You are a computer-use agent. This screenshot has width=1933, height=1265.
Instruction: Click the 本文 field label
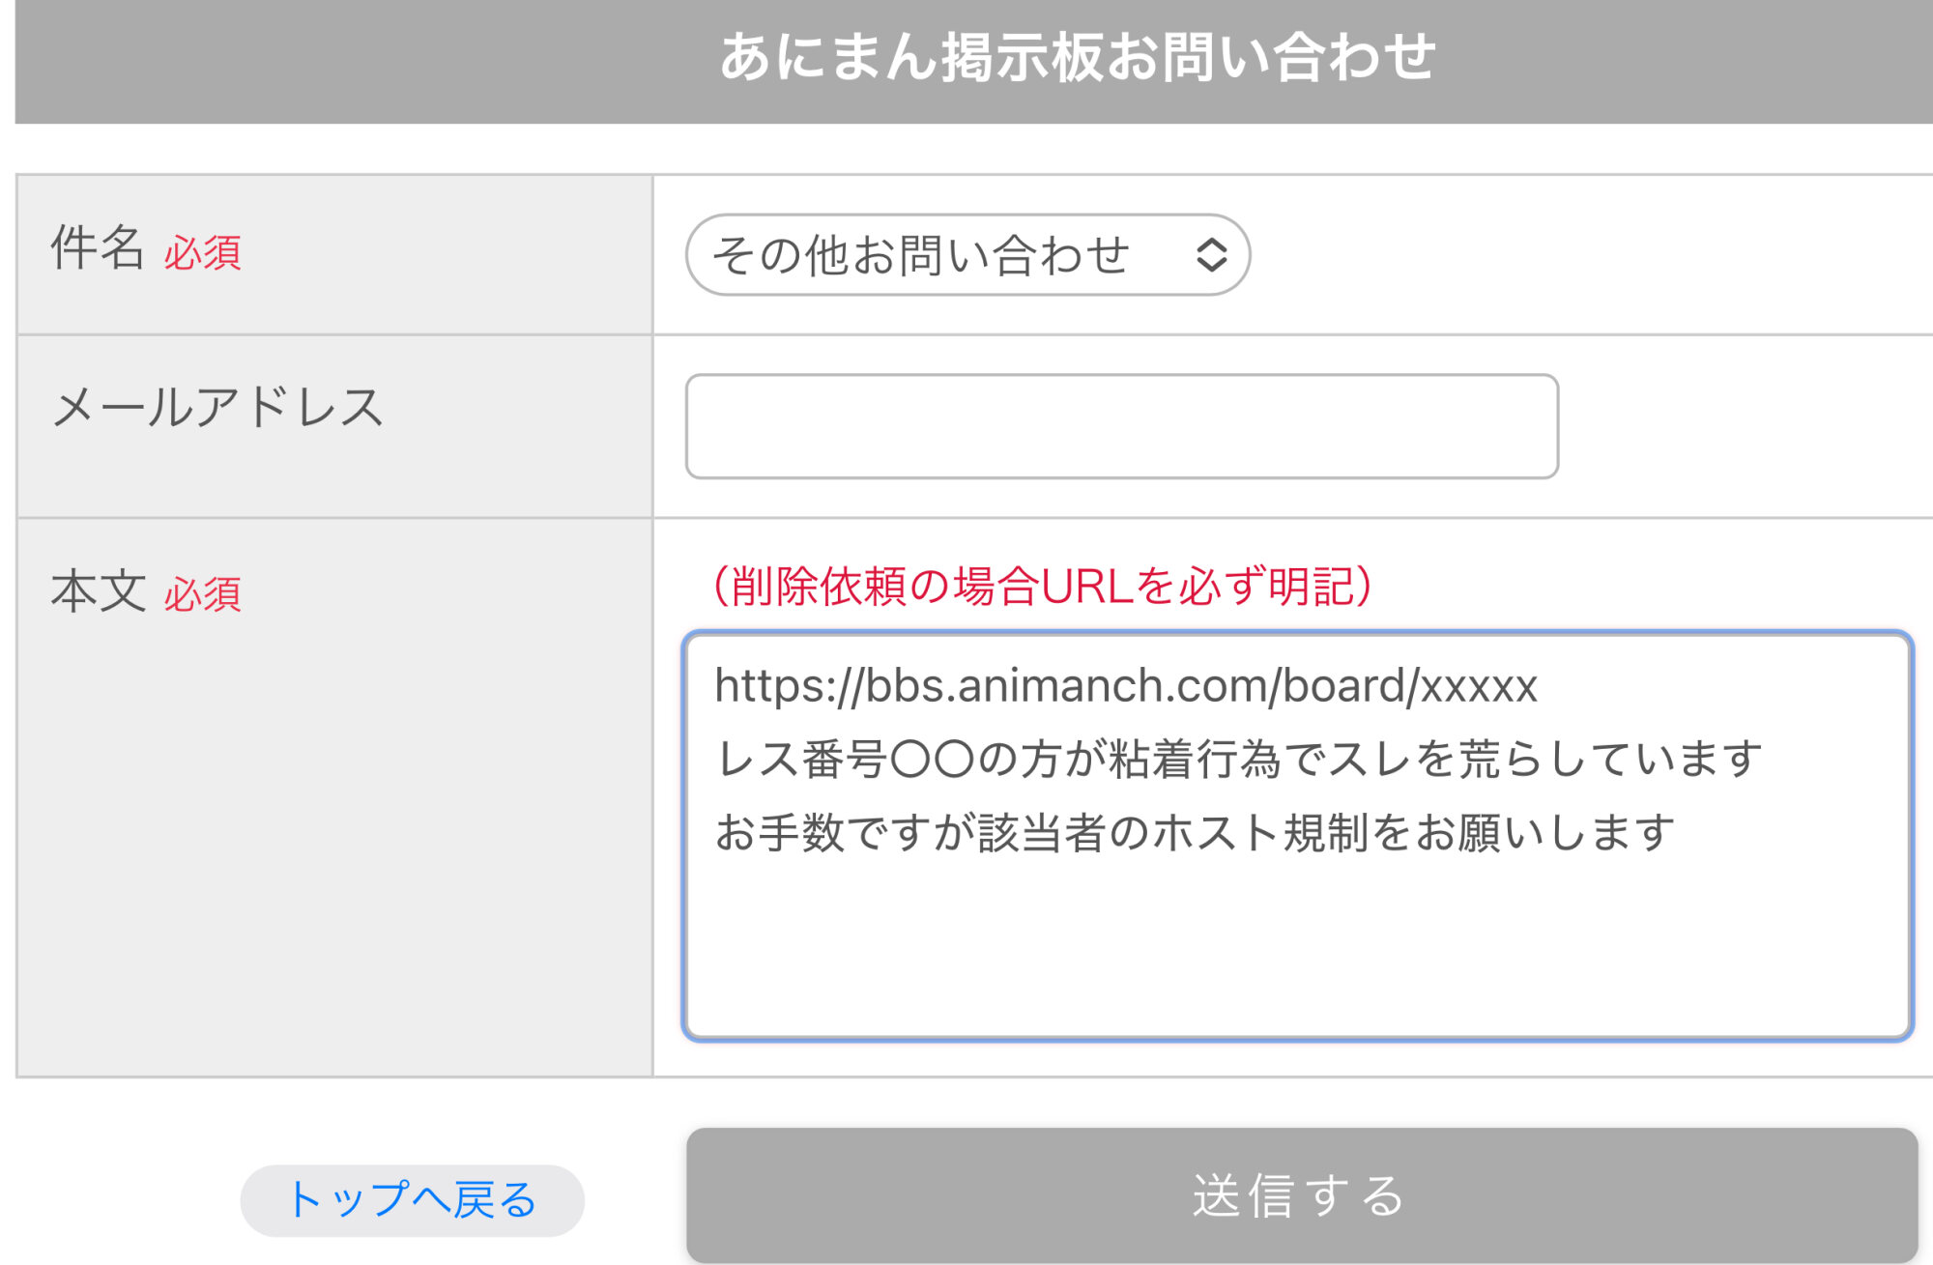(98, 590)
